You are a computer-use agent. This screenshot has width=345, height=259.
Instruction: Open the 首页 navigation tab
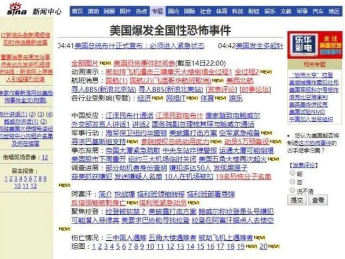(x=78, y=11)
